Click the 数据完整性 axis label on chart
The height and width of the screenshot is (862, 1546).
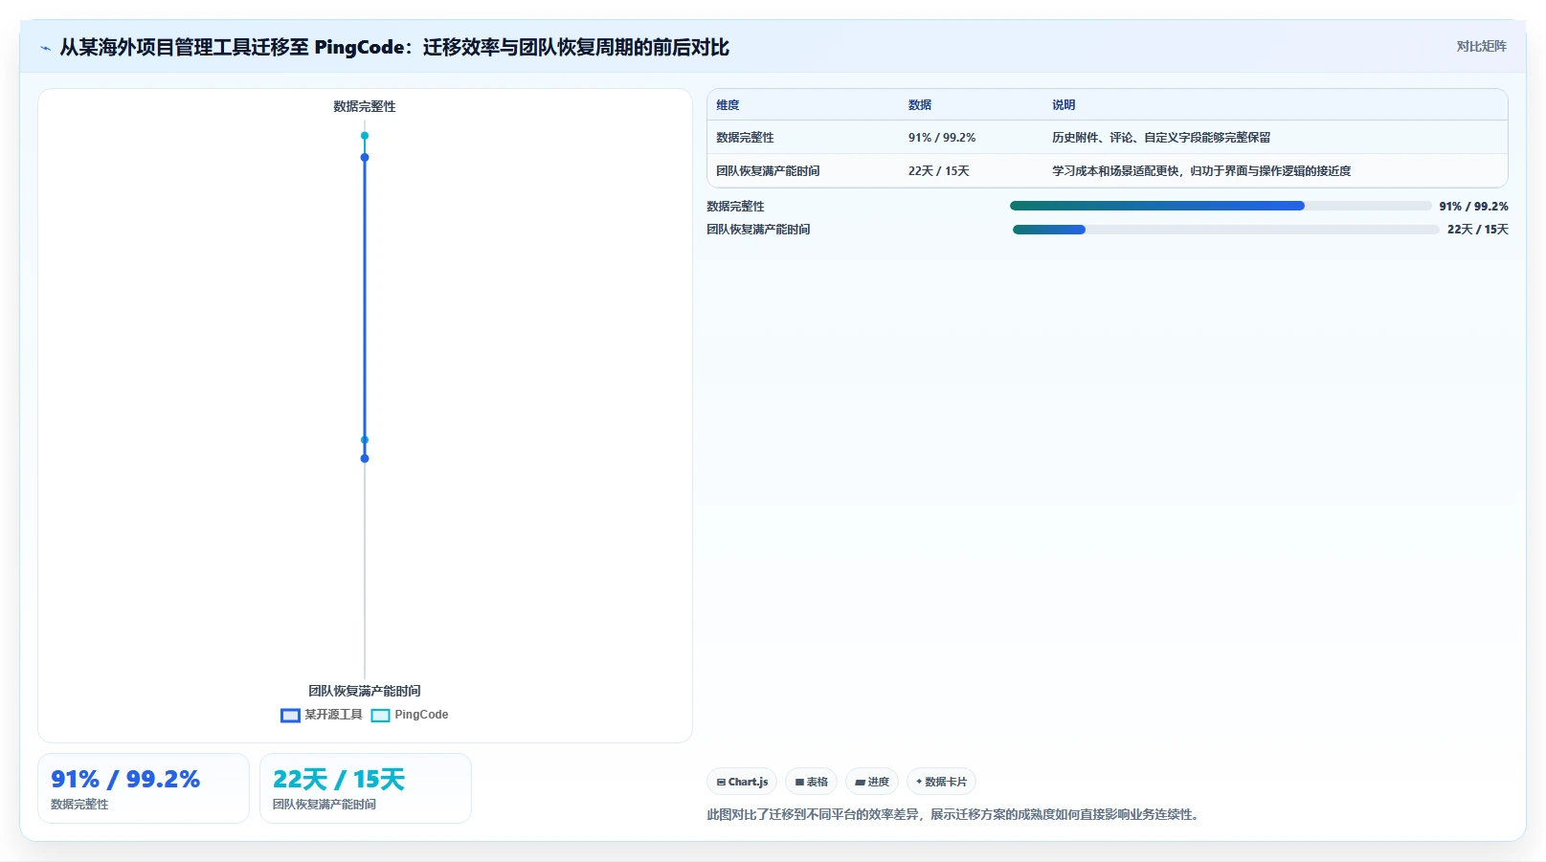364,106
